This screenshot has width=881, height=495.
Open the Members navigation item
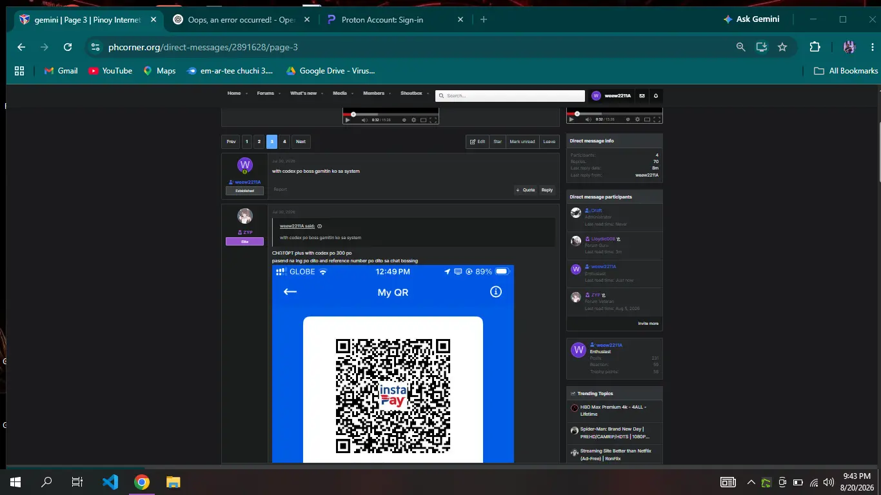coord(373,93)
